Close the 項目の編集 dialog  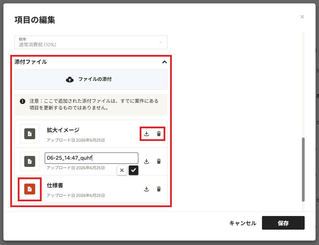pos(302,17)
